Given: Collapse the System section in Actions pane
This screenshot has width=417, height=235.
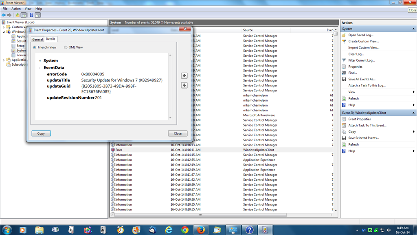Looking at the screenshot, I should coord(413,29).
